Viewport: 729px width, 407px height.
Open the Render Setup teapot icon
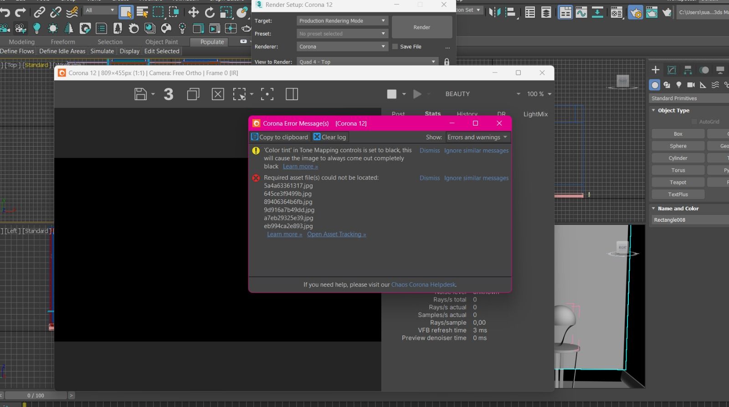coord(636,12)
